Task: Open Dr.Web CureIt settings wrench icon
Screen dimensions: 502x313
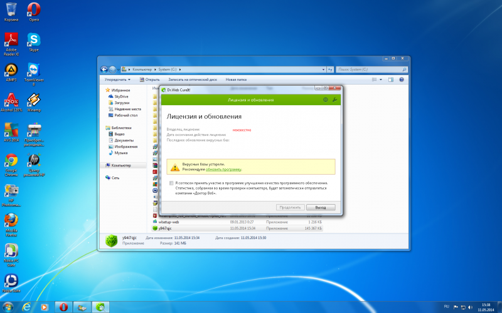Action: (x=334, y=100)
